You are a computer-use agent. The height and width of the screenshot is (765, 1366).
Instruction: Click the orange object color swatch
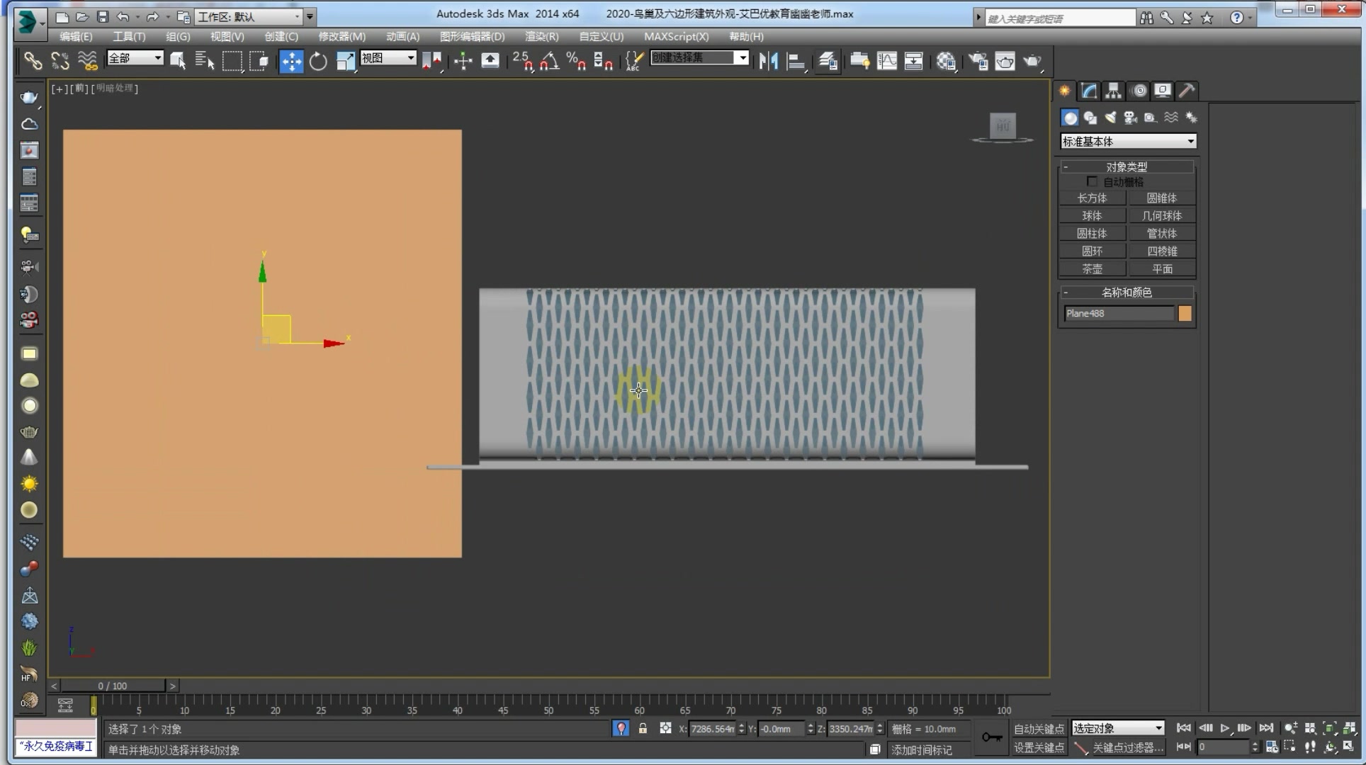tap(1185, 313)
